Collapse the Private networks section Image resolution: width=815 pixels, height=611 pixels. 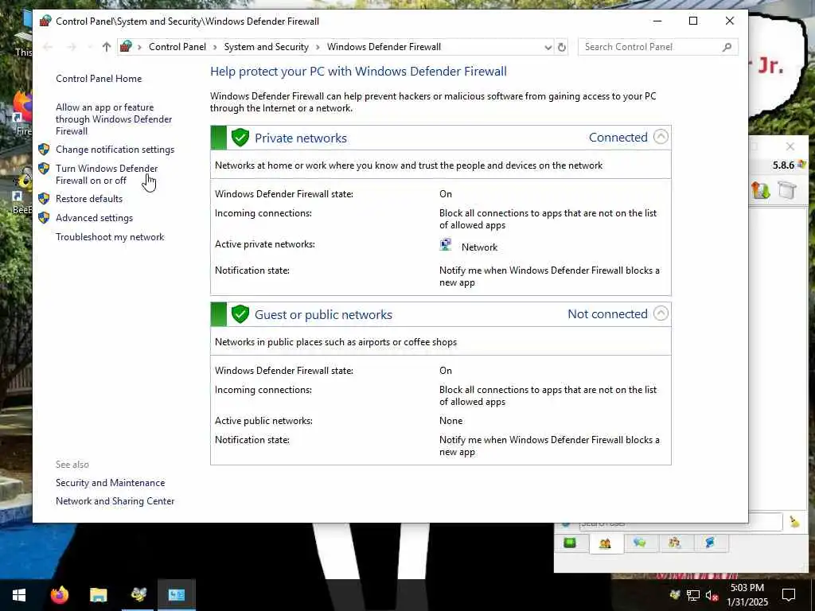pos(661,137)
